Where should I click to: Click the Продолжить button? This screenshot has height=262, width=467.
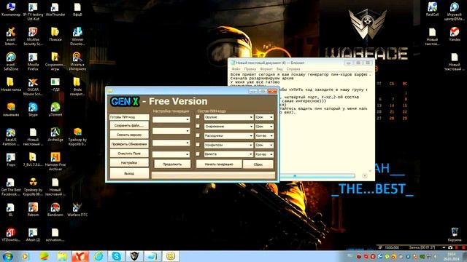[172, 164]
